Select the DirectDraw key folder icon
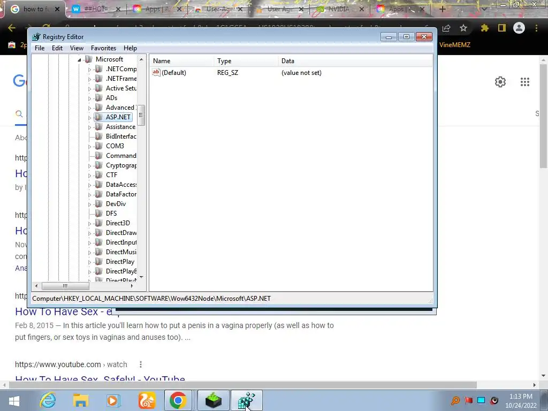 [99, 232]
